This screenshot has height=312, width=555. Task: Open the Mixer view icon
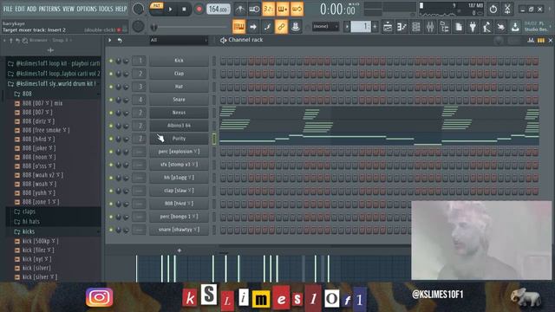pos(430,27)
